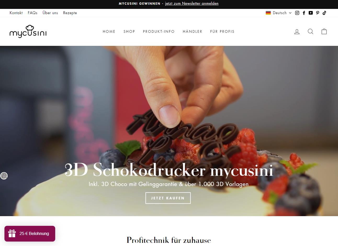Open the Facebook social icon

click(304, 13)
